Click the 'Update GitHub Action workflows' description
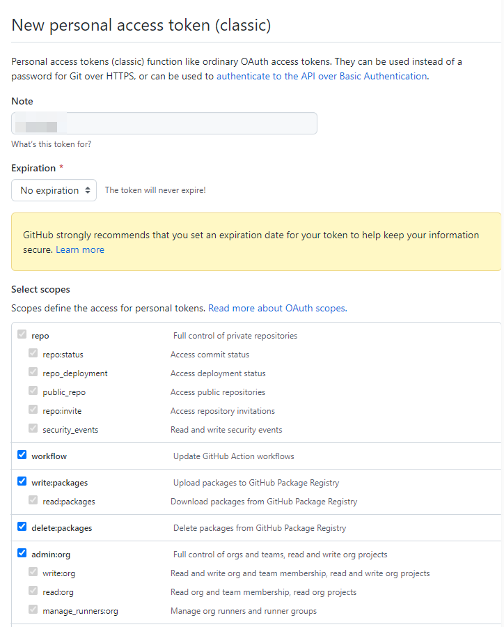This screenshot has width=504, height=627. point(233,456)
